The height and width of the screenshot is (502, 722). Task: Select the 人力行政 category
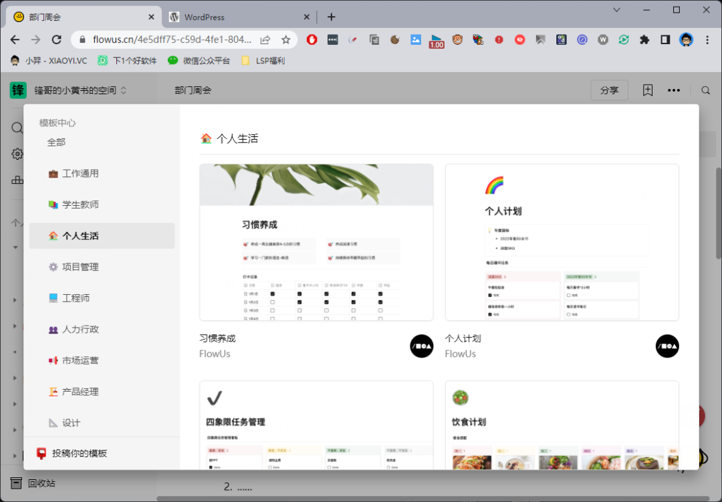[102, 330]
